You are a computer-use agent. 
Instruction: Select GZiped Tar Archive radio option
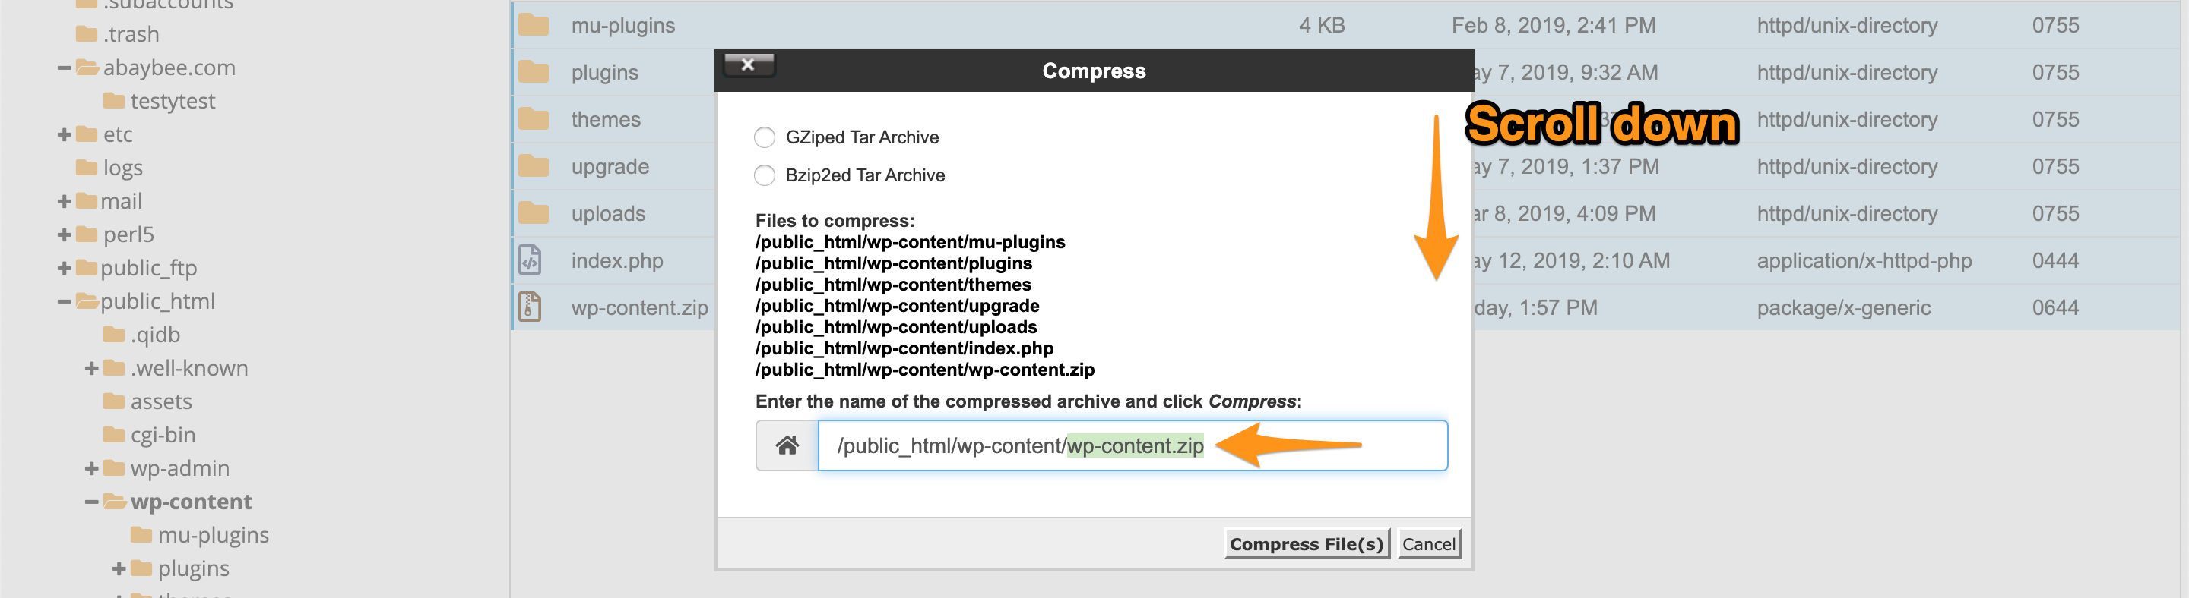765,137
